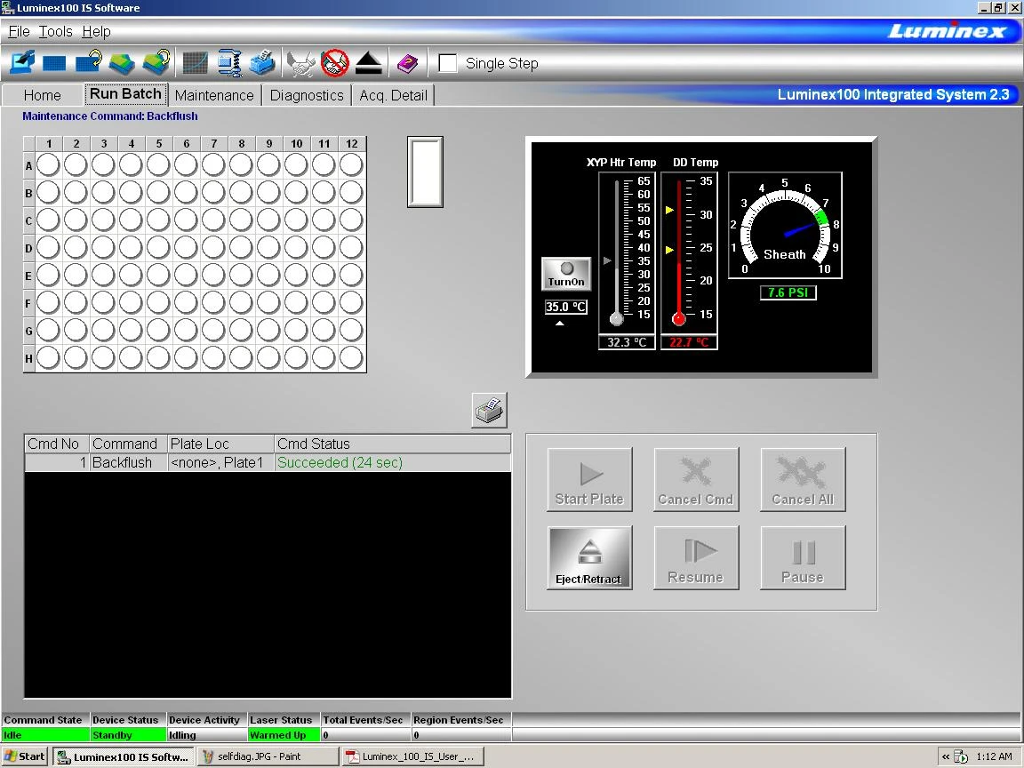Screen dimensions: 1024x768
Task: Click the Eject/Retract button
Action: tap(589, 557)
